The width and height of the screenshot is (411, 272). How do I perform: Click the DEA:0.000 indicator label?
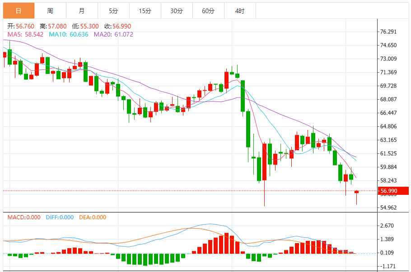point(93,217)
